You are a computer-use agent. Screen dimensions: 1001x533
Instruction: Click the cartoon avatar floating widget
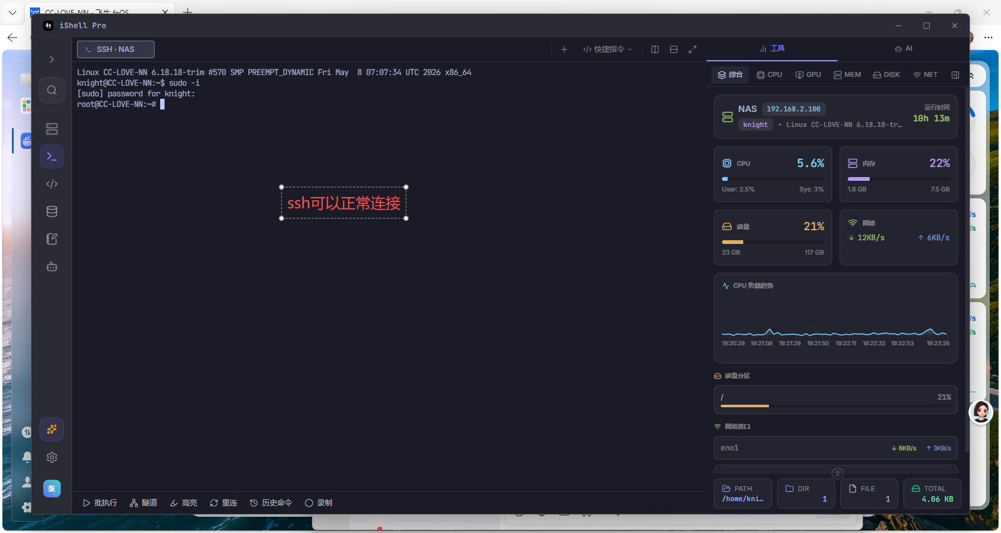click(981, 412)
